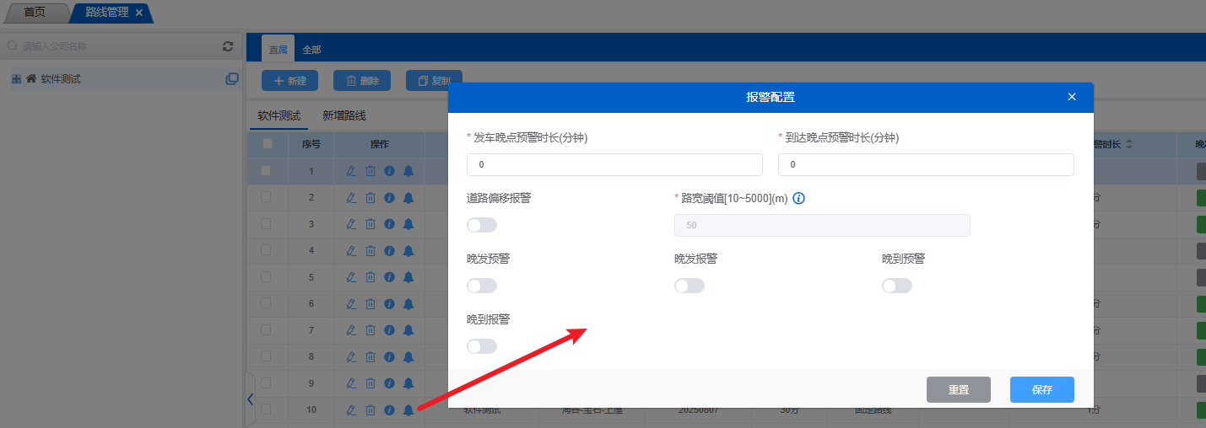This screenshot has width=1206, height=428.
Task: Click the 重置 button
Action: coord(958,390)
